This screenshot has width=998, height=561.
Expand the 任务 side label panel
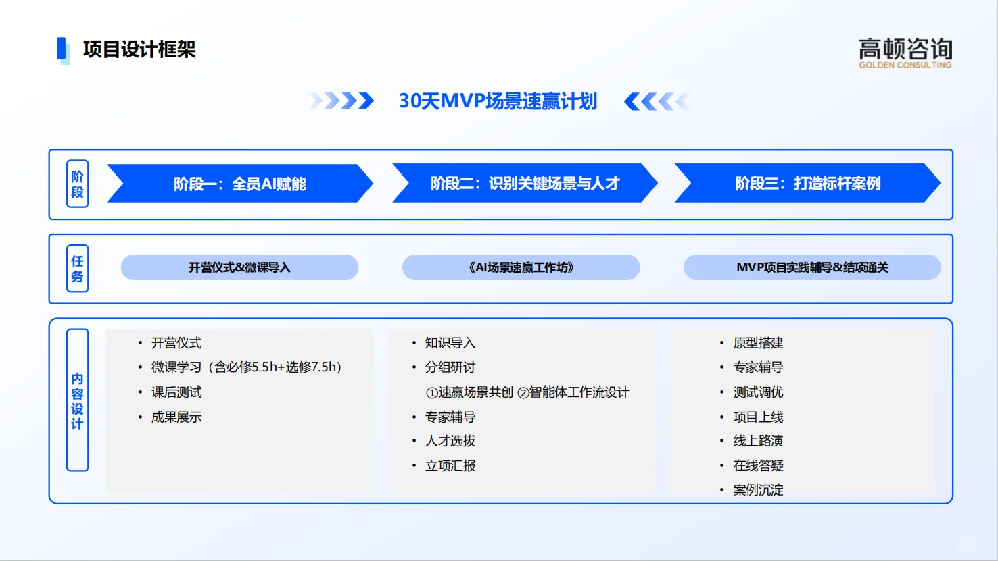pos(76,268)
